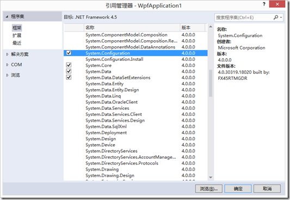Select System.DirectoryServices.Protocols row
Image resolution: width=290 pixels, height=200 pixels.
pos(135,163)
